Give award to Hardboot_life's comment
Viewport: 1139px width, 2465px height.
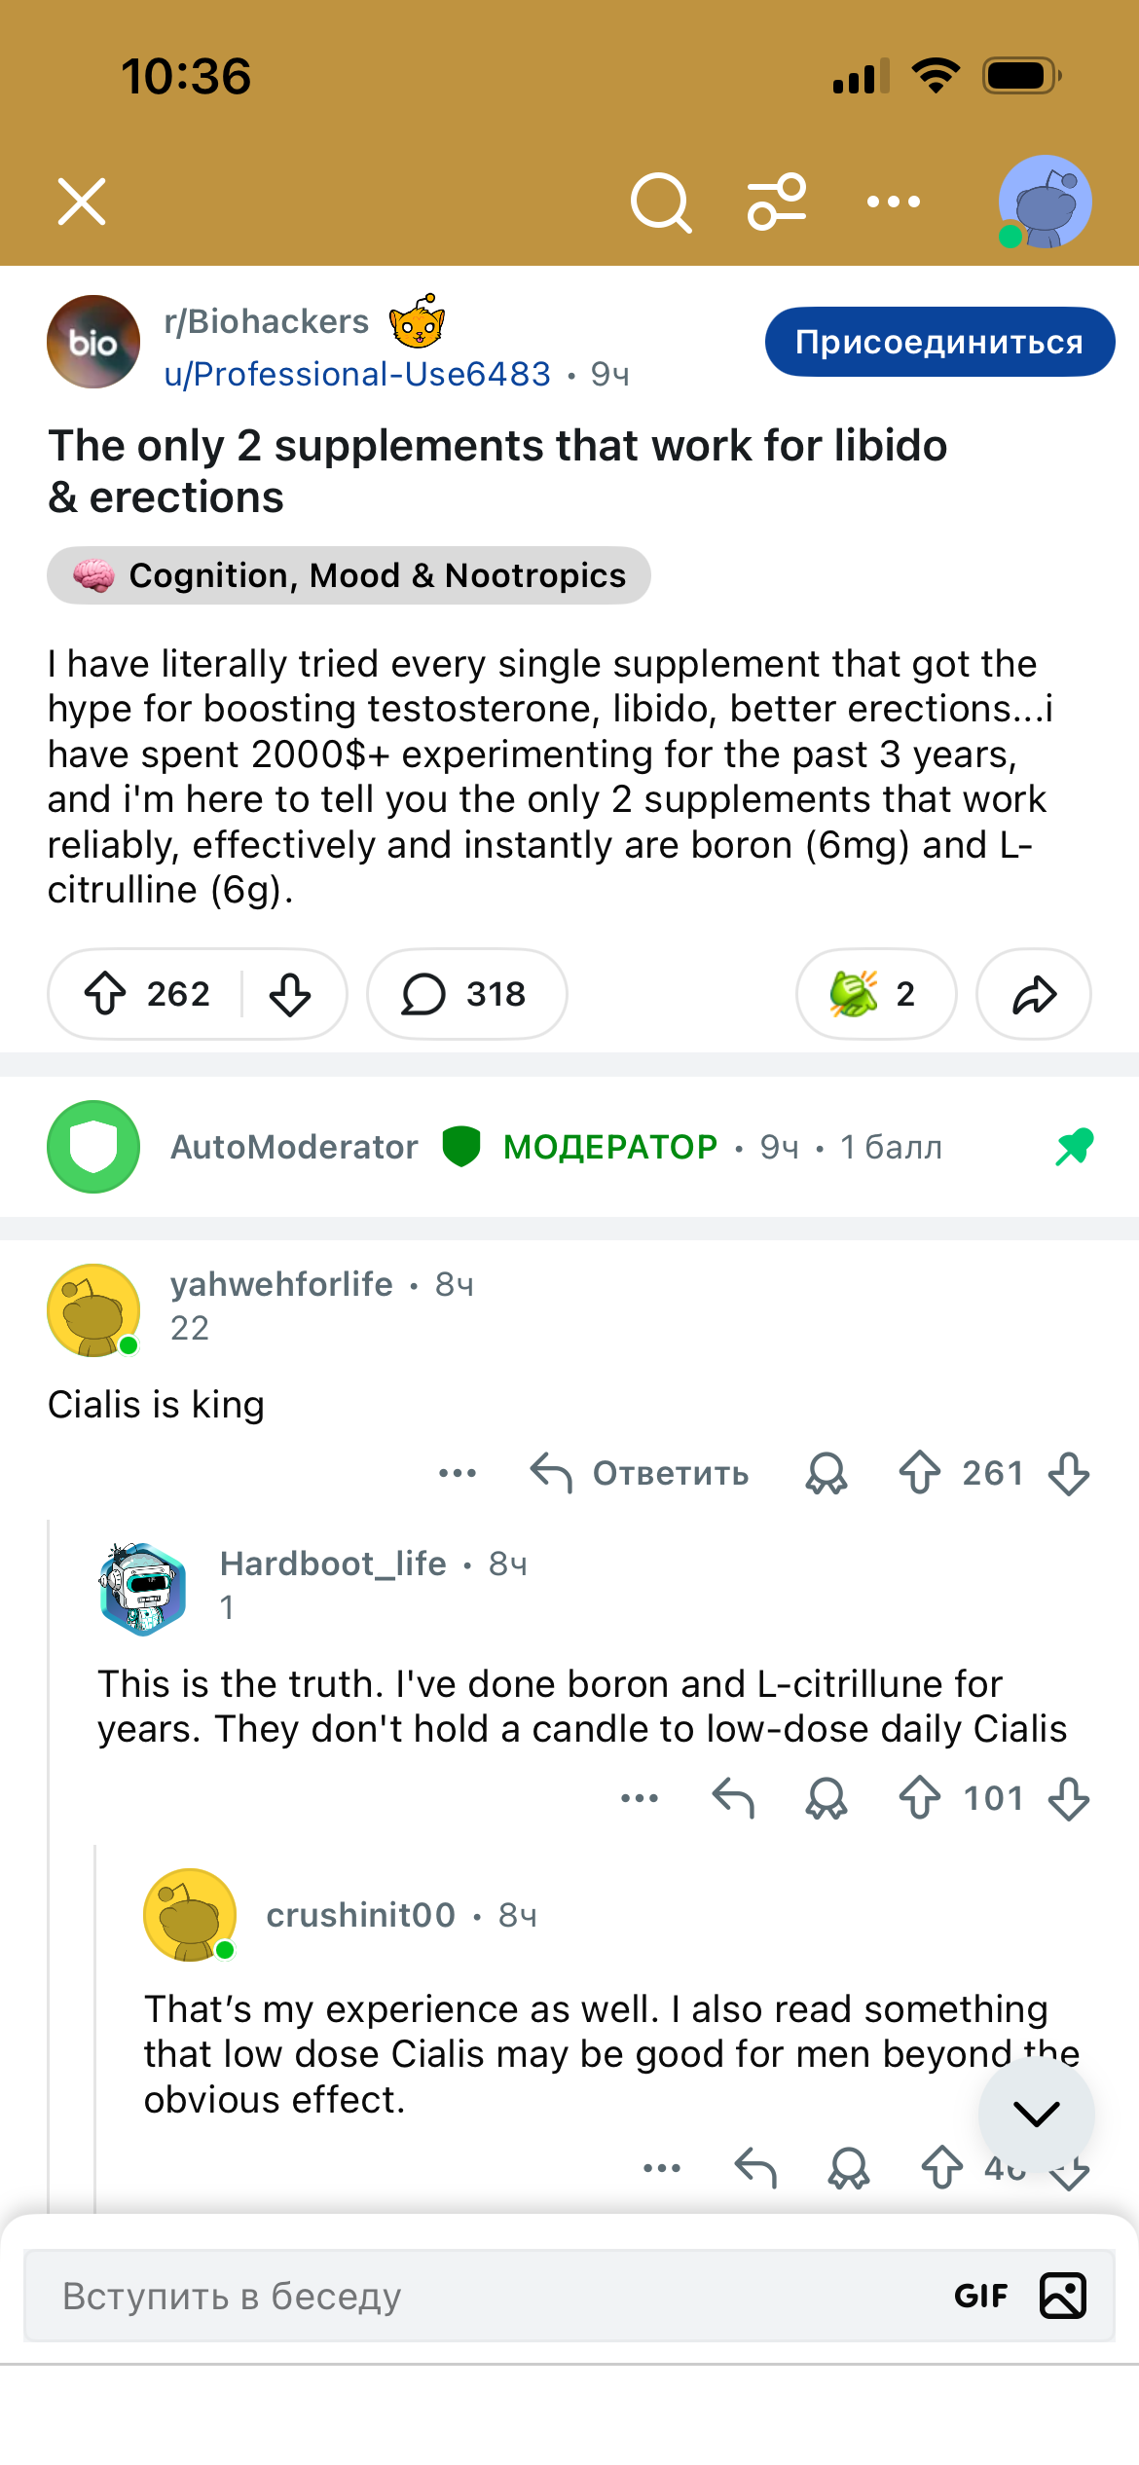pyautogui.click(x=827, y=1798)
